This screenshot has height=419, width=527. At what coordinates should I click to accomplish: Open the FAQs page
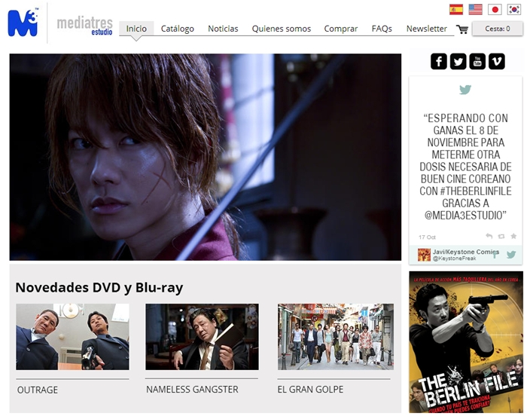(382, 29)
